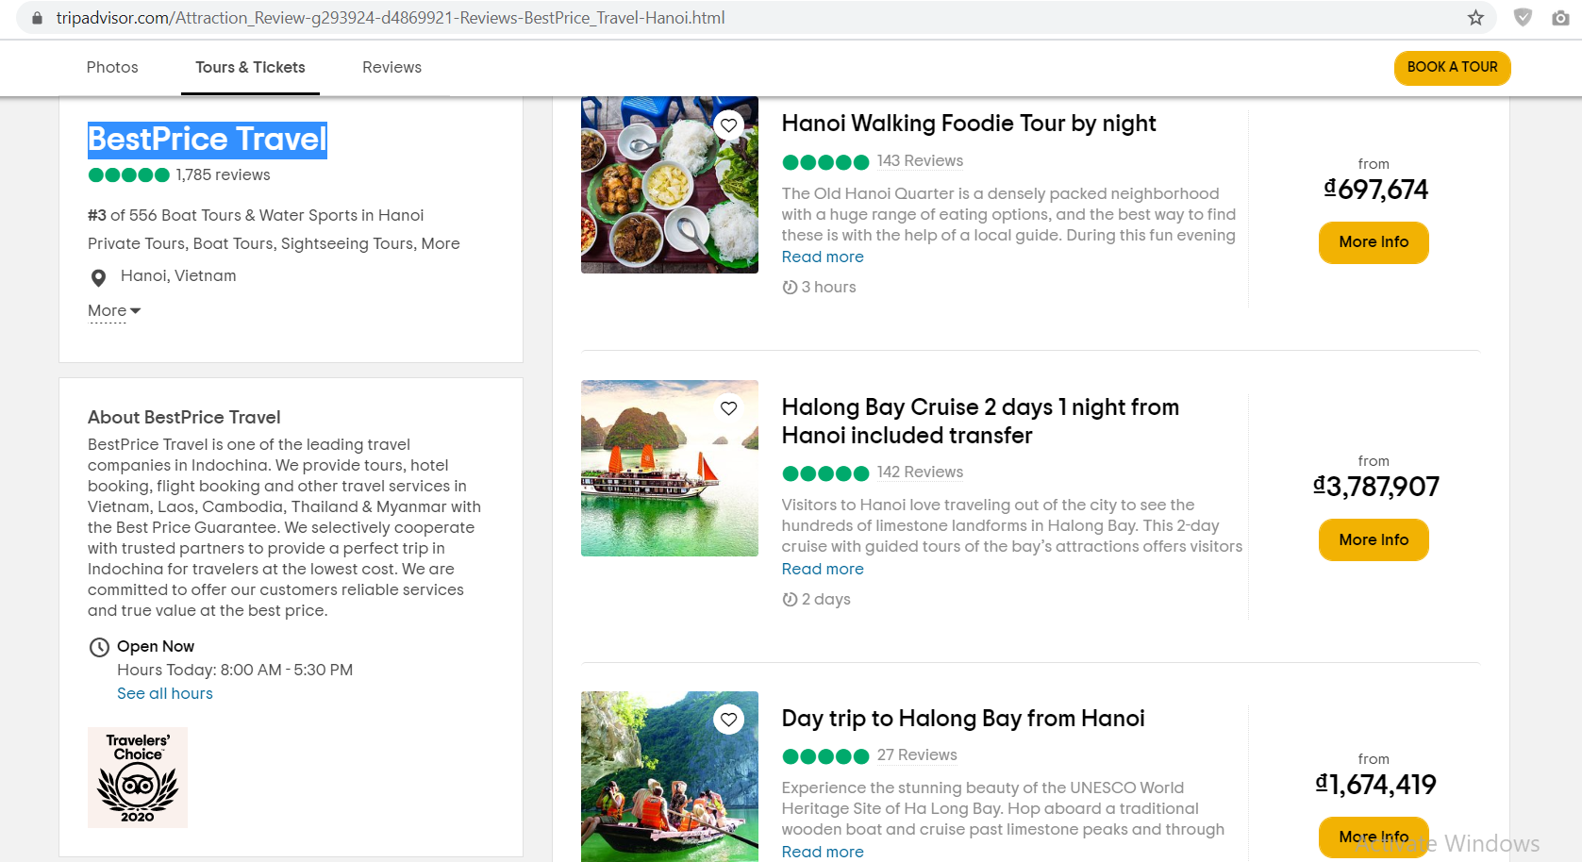Click the browser address bar URL
The height and width of the screenshot is (862, 1582).
click(391, 18)
